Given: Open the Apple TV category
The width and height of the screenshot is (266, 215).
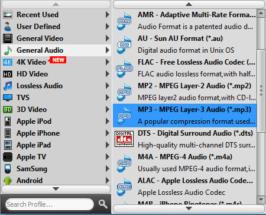Looking at the screenshot, I should coord(56,157).
